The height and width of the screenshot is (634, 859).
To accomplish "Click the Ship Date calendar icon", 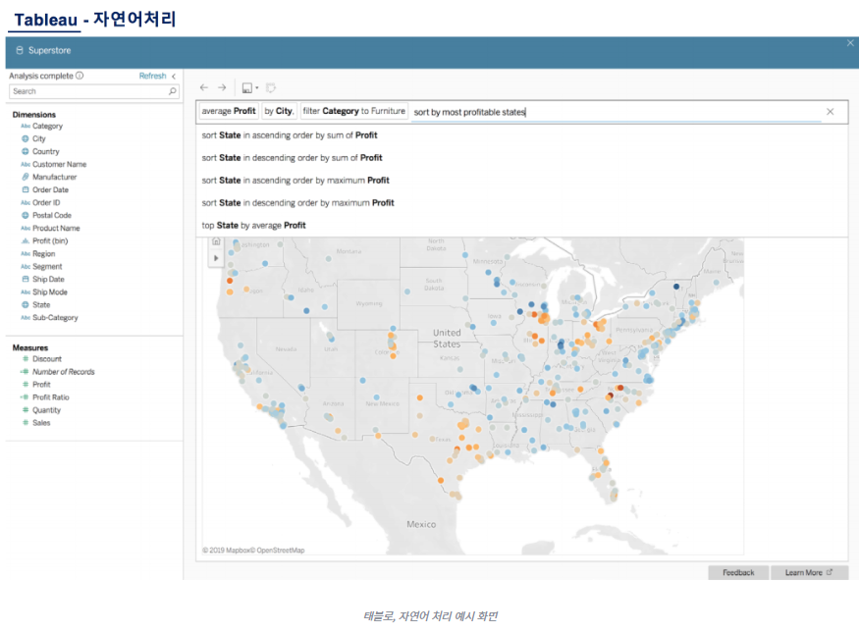I will 26,280.
